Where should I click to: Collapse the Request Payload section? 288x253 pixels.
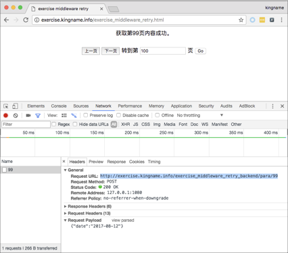pos(65,221)
